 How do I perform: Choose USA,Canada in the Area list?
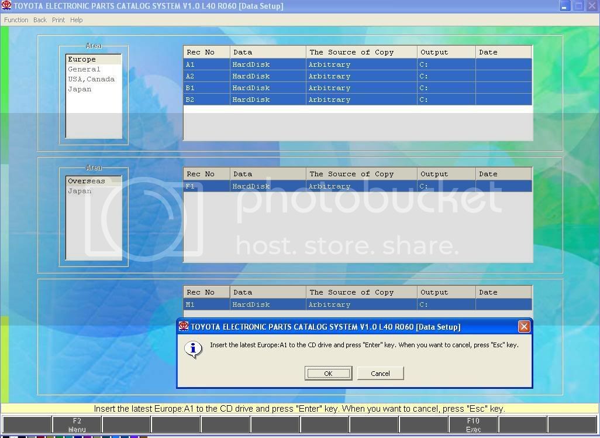tap(91, 79)
